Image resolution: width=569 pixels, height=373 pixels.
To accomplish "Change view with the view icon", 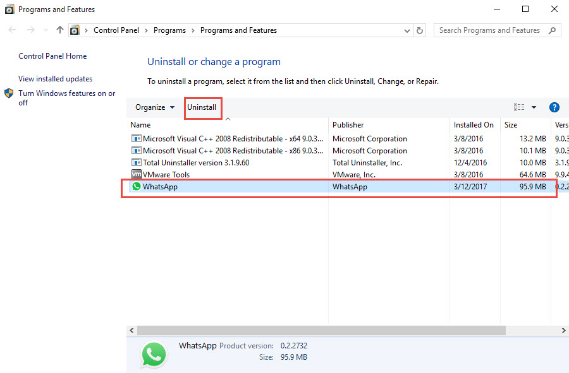I will click(x=519, y=107).
